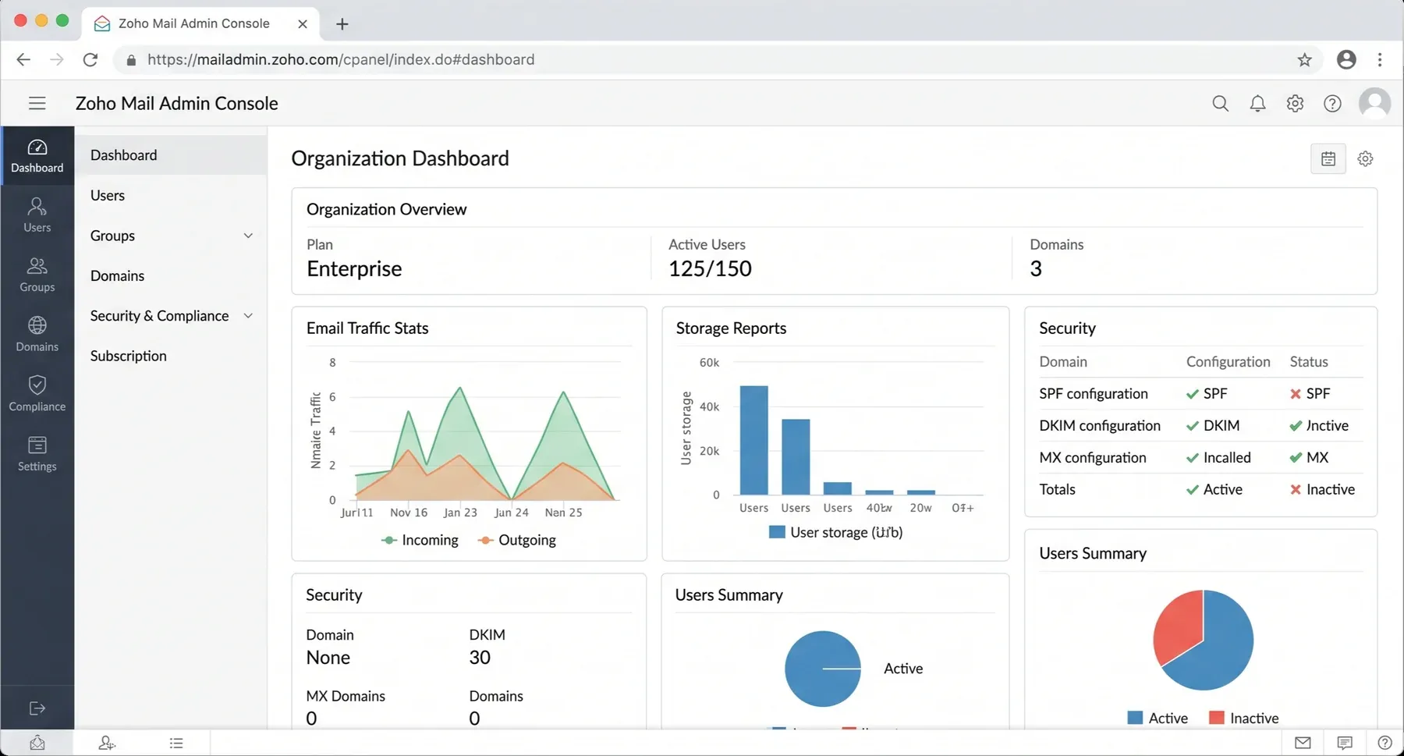Toggle Active legend under the pie chart
1404x756 pixels.
click(1158, 718)
